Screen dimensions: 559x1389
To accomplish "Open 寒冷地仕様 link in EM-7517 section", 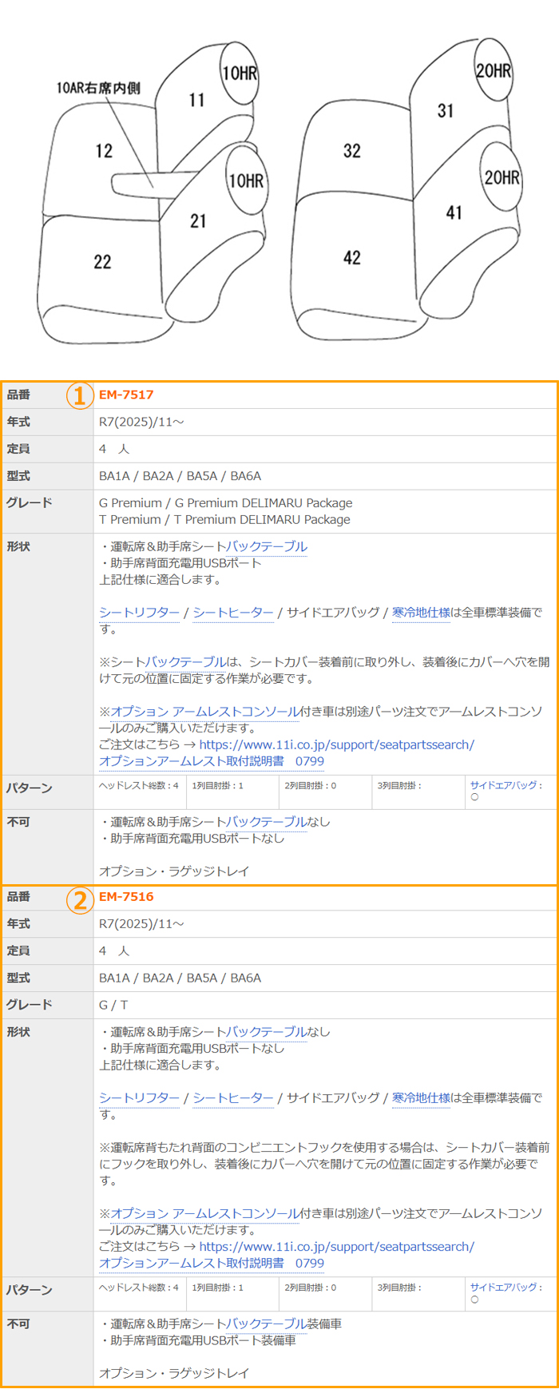I will 421,613.
